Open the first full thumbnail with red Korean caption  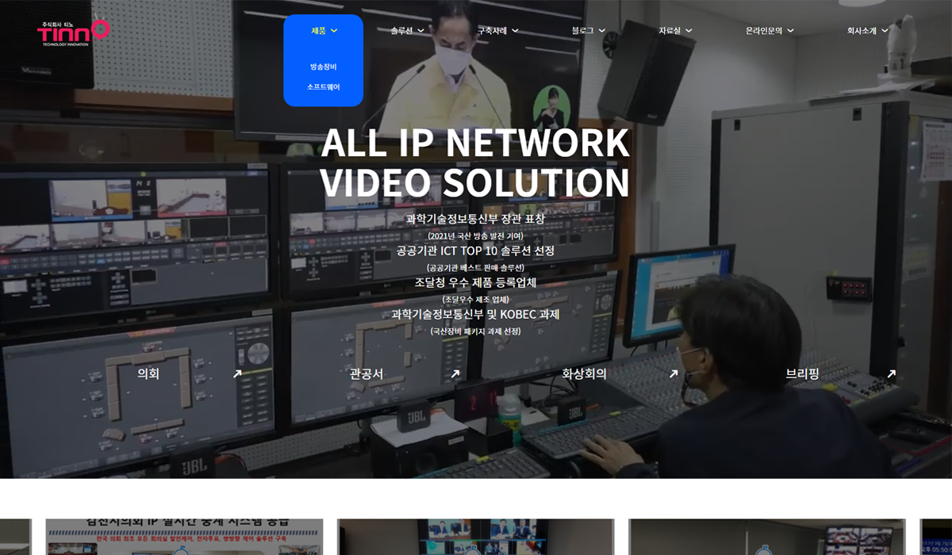184,537
